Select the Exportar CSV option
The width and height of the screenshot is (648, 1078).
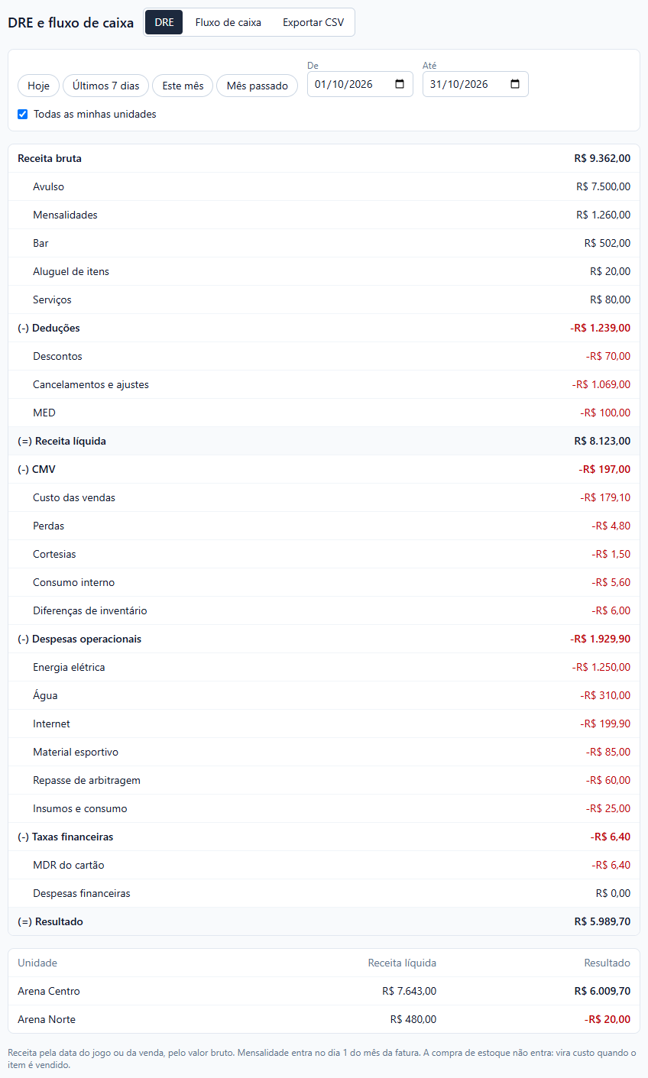click(x=313, y=23)
